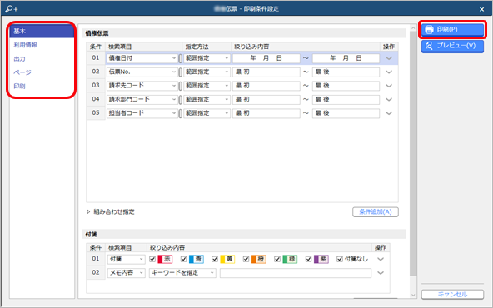Open 範囲指定 method dropdown for row 02
Image resolution: width=493 pixels, height=308 pixels.
pos(207,72)
